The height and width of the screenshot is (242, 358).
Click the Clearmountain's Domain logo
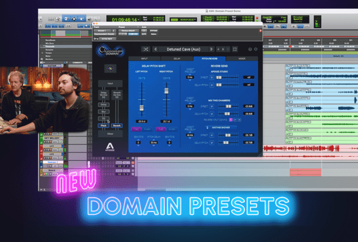point(111,51)
